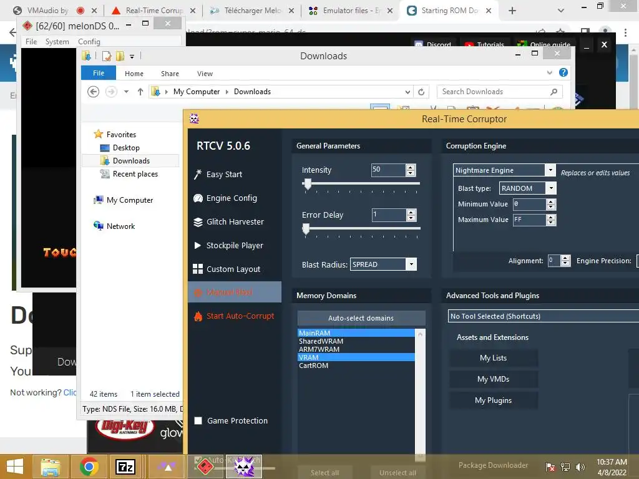Increase the Intensity value stepper

pos(411,167)
